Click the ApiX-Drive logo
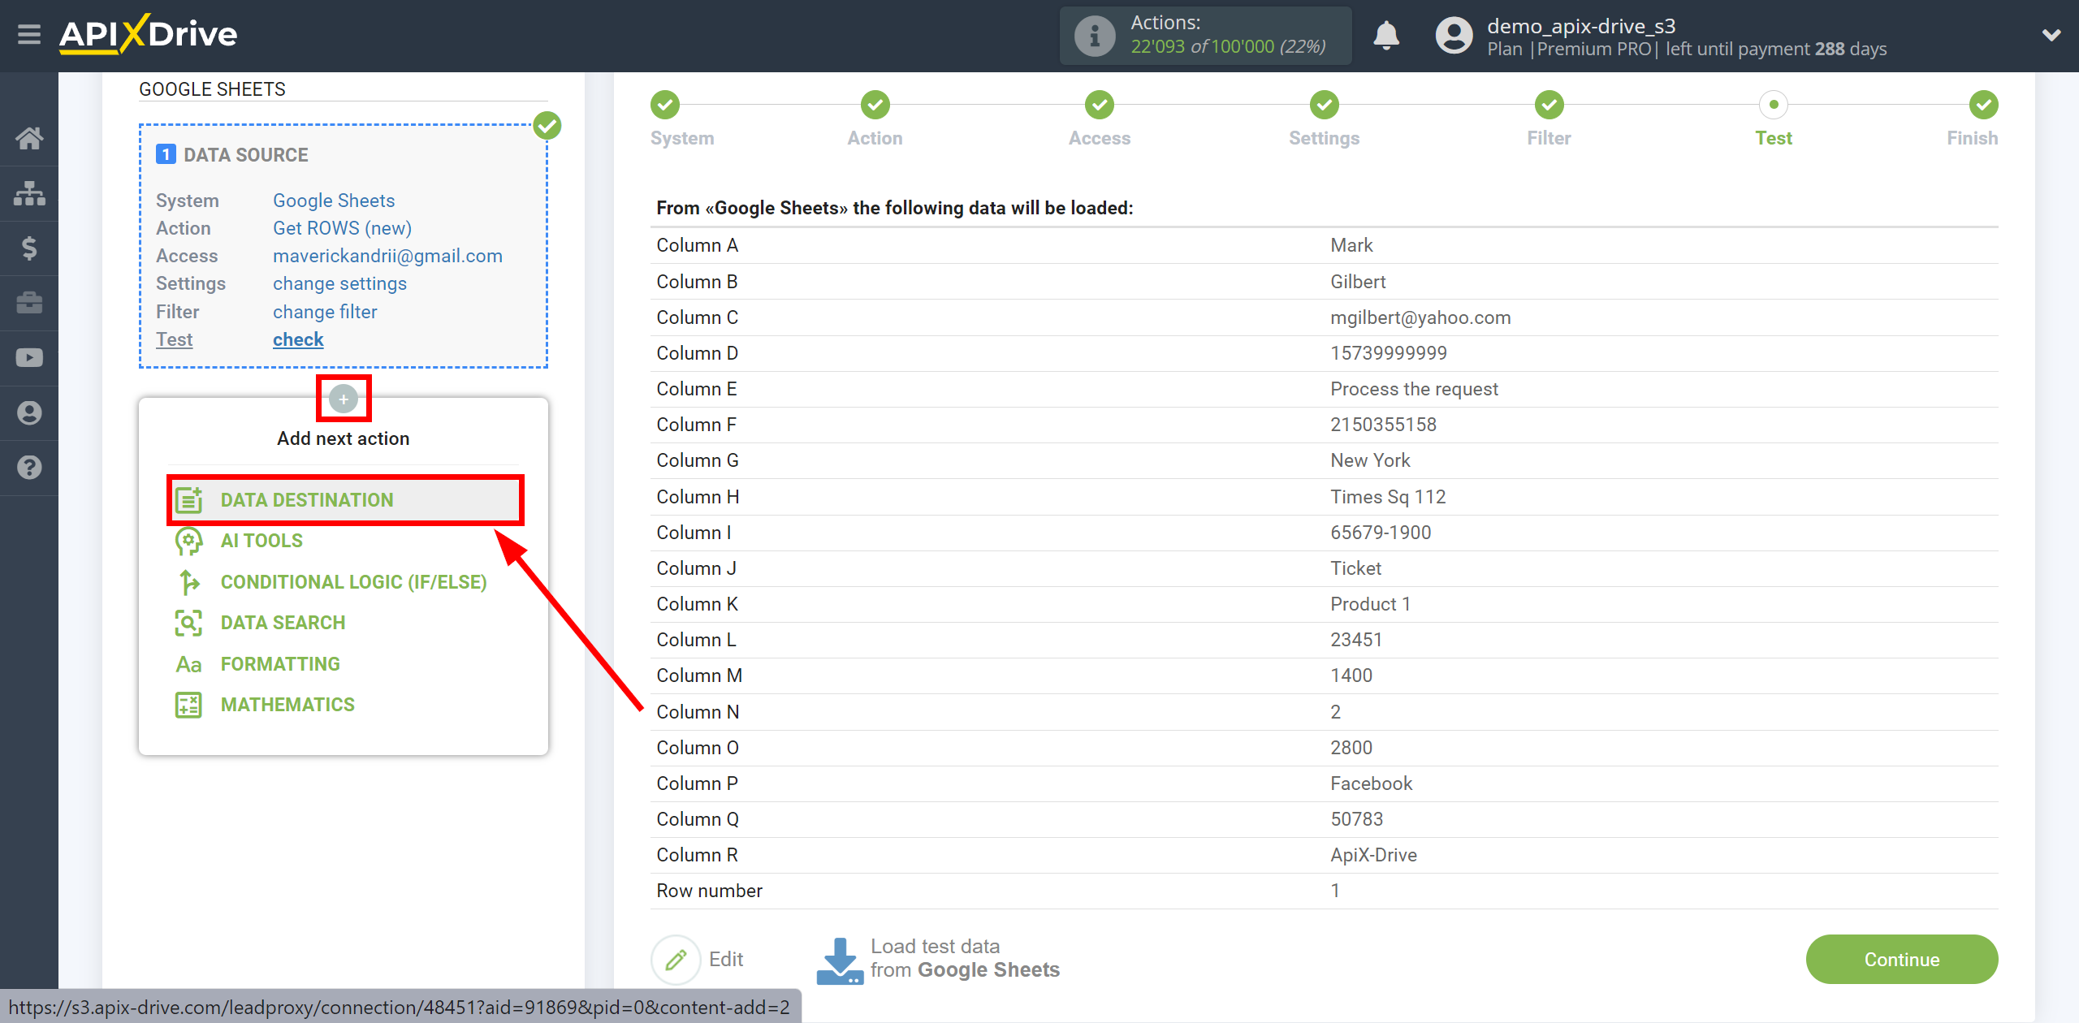This screenshot has width=2079, height=1023. point(148,34)
